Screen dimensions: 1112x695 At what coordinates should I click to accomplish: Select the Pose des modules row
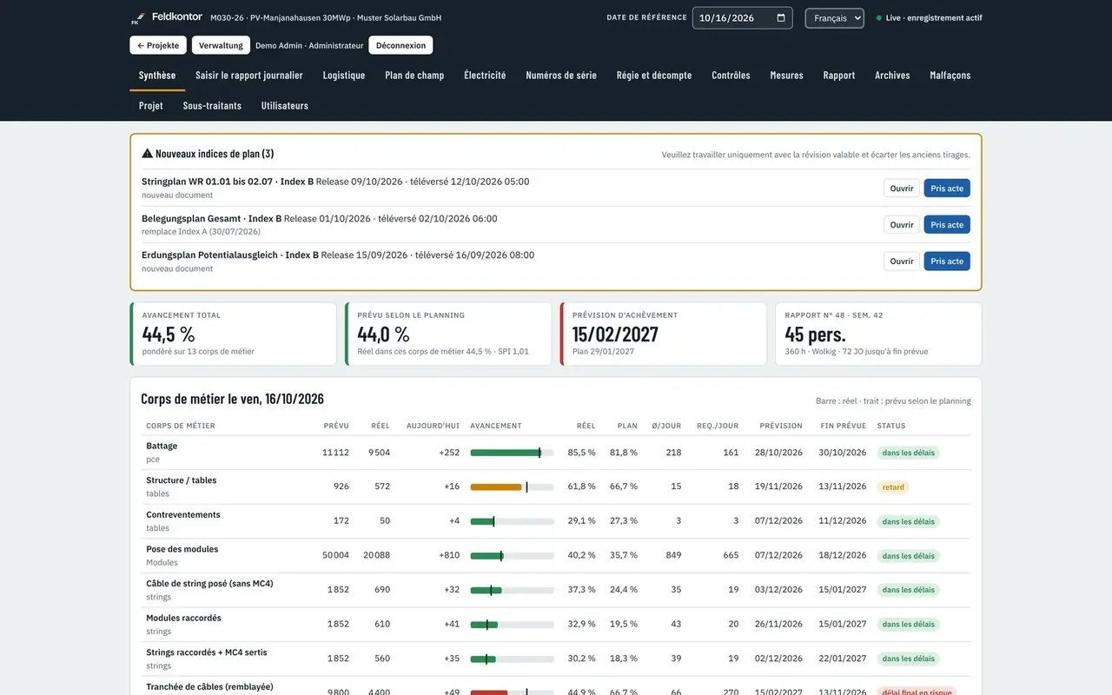(556, 556)
